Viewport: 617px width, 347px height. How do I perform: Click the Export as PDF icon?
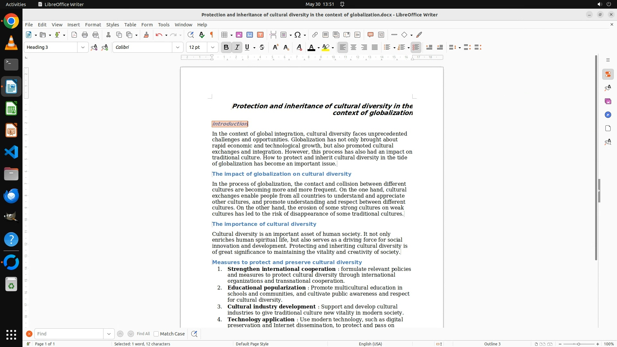click(74, 35)
